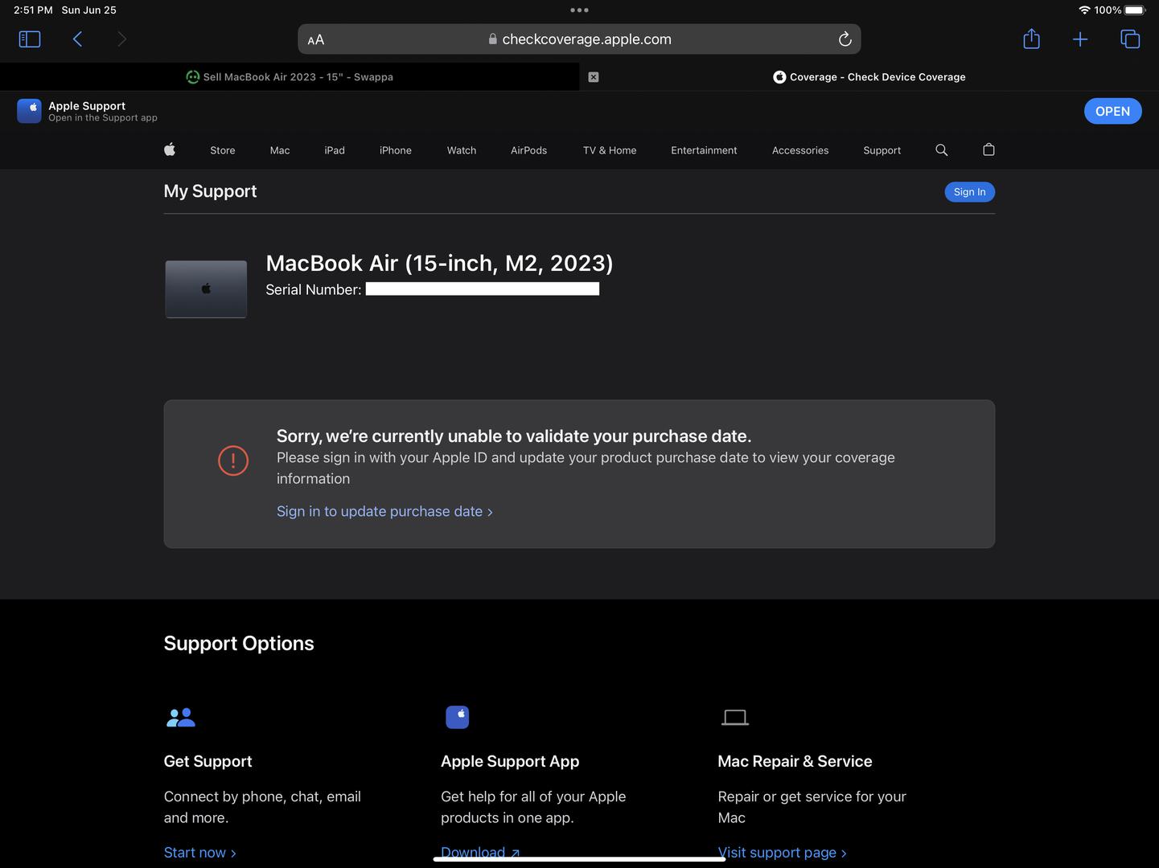Tap the checkcoverage.apple.com address field
Screen dimensions: 1159x868
coord(579,39)
